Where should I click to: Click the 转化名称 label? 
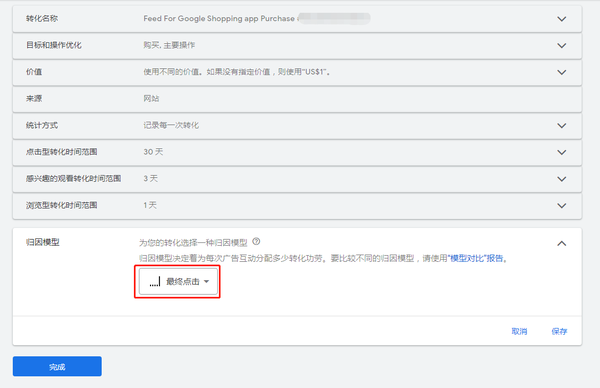(x=42, y=18)
